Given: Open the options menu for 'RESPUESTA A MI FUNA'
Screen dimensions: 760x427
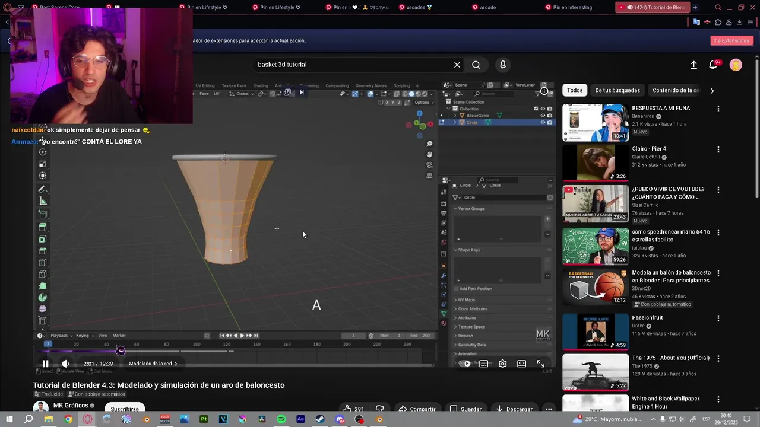Looking at the screenshot, I should [718, 109].
